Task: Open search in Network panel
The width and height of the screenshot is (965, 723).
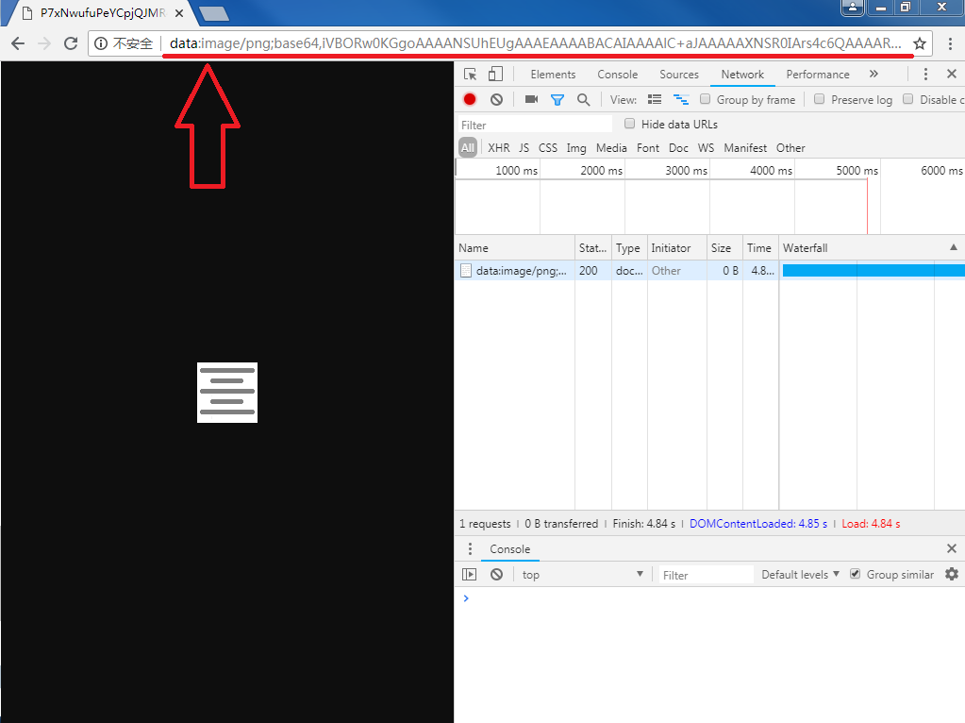Action: coord(584,99)
